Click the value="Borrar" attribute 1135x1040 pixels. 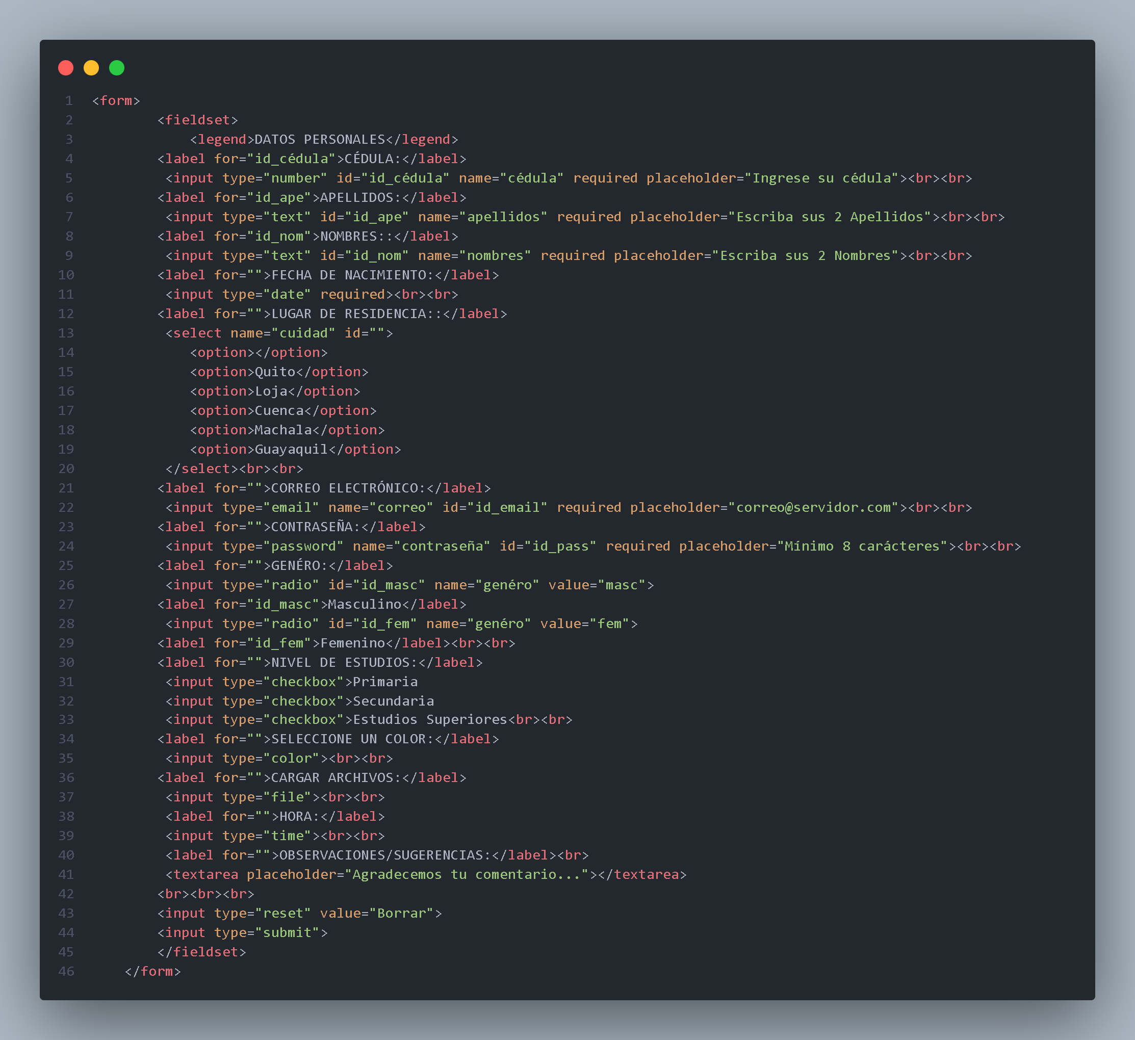377,914
